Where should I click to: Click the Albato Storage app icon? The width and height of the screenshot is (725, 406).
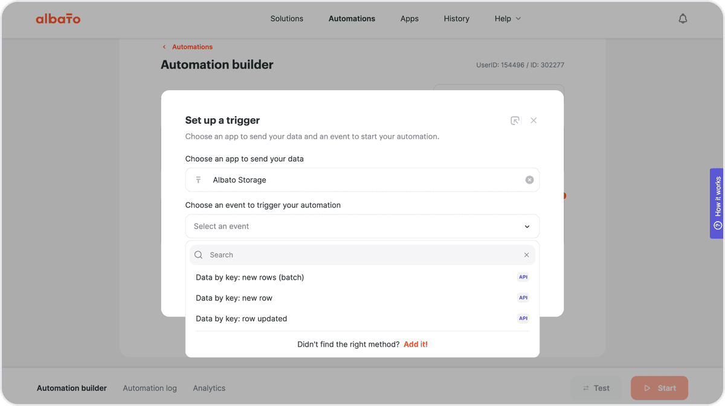[198, 180]
